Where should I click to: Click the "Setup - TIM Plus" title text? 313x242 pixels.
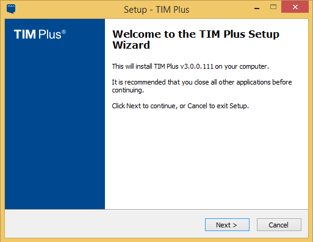click(157, 10)
